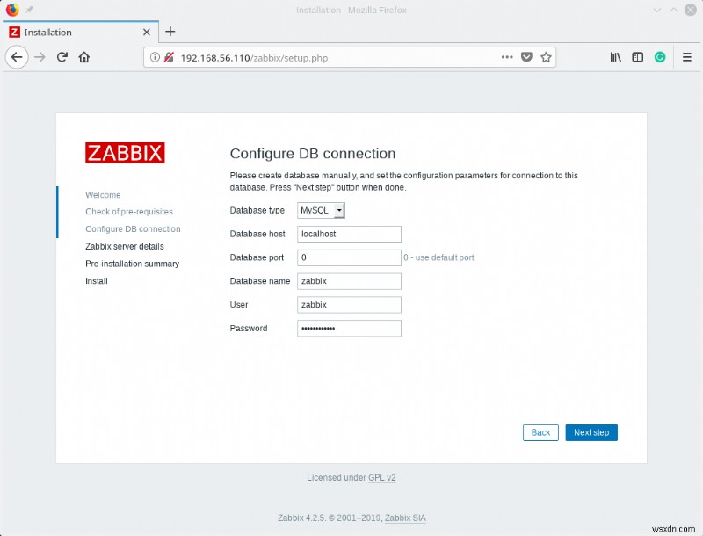The image size is (703, 536).
Task: Select the Install step in sidebar
Action: click(x=97, y=281)
